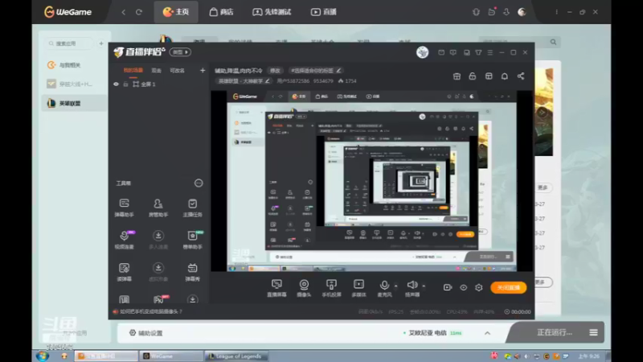The width and height of the screenshot is (643, 362).
Task: Open the WeGame 先锋测试 tab
Action: click(272, 12)
